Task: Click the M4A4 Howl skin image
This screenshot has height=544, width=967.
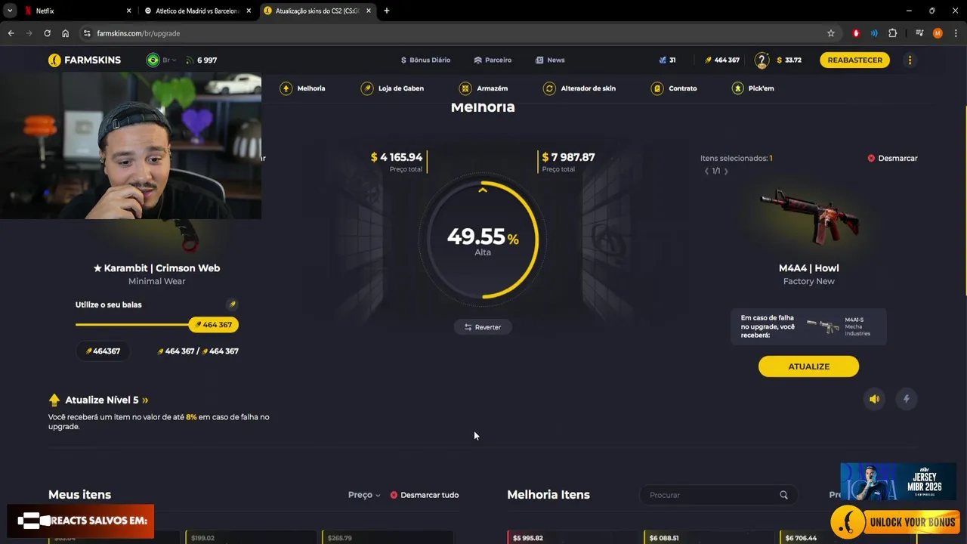Action: (x=808, y=215)
